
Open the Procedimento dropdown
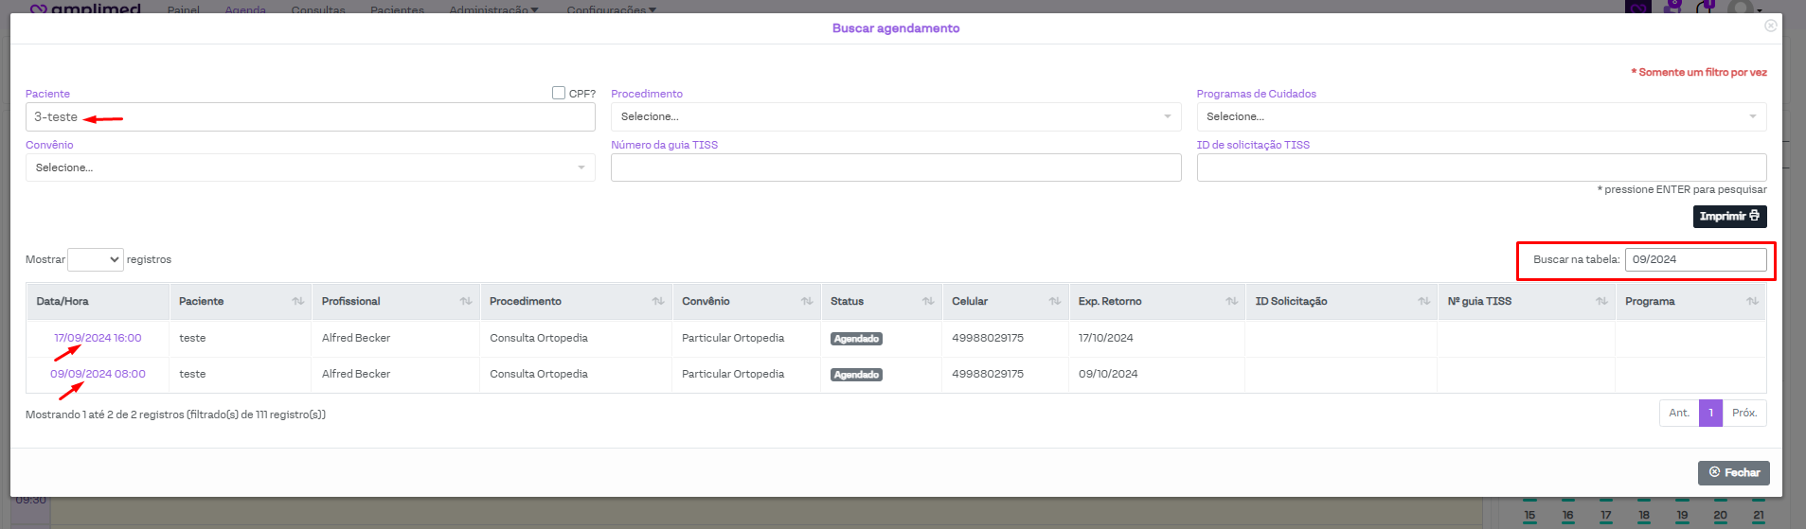coord(895,116)
